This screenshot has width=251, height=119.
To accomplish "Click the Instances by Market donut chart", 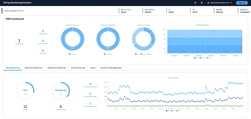I will coord(108,39).
